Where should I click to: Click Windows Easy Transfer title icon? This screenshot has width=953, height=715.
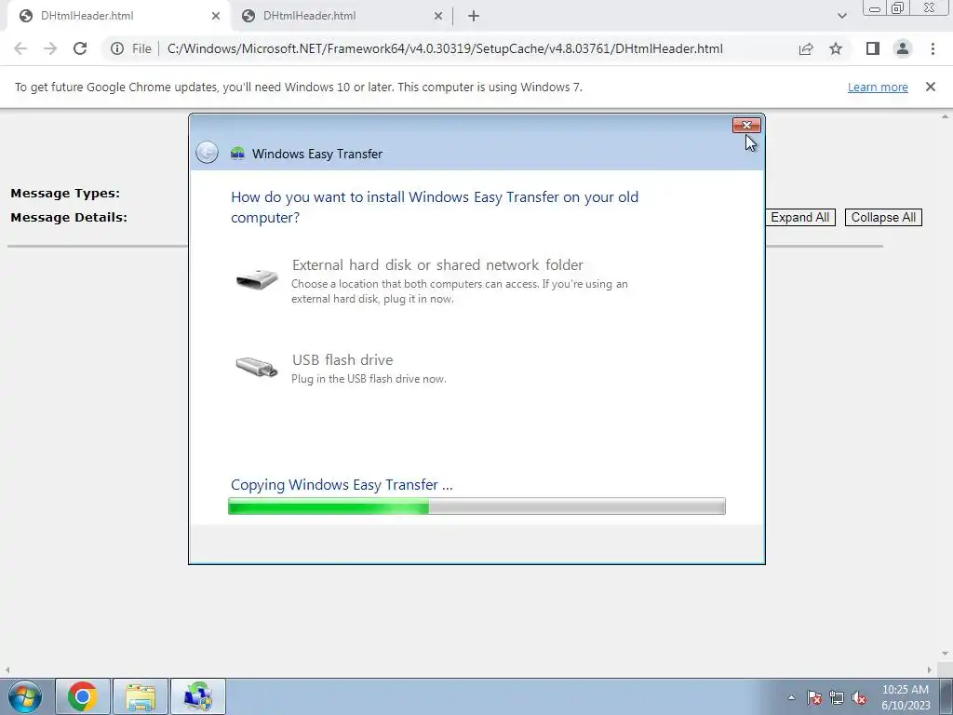[237, 154]
